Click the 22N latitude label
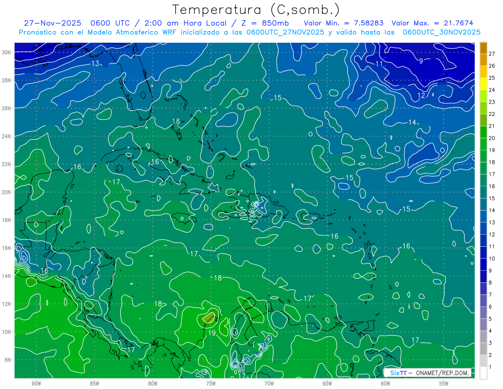This screenshot has height=389, width=503. tap(7, 164)
